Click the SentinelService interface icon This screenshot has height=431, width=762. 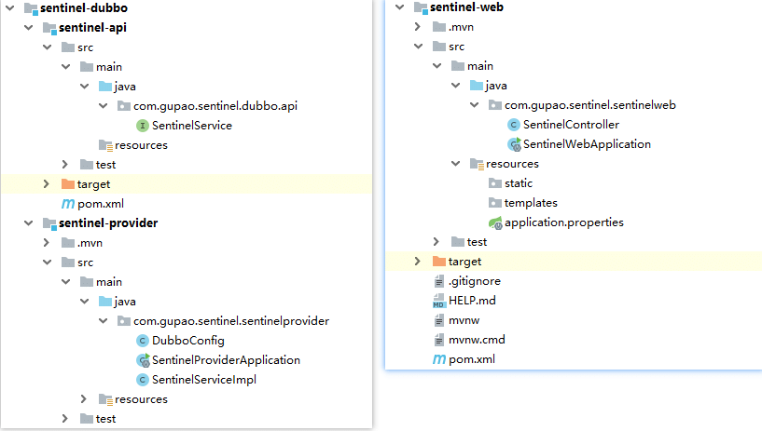(142, 126)
